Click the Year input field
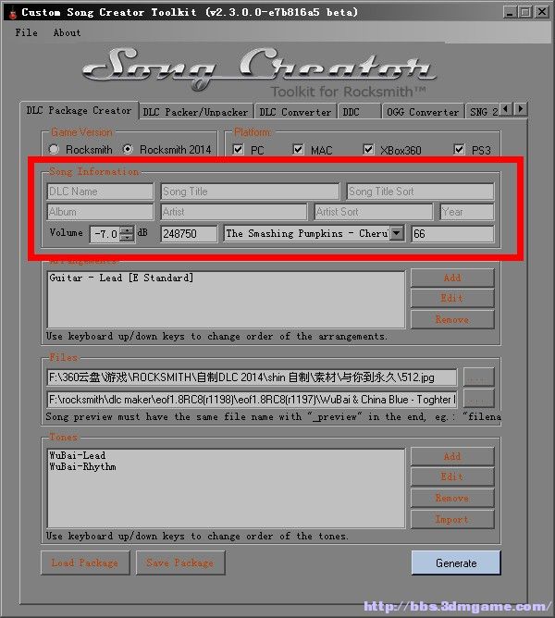The height and width of the screenshot is (618, 555). pos(467,212)
